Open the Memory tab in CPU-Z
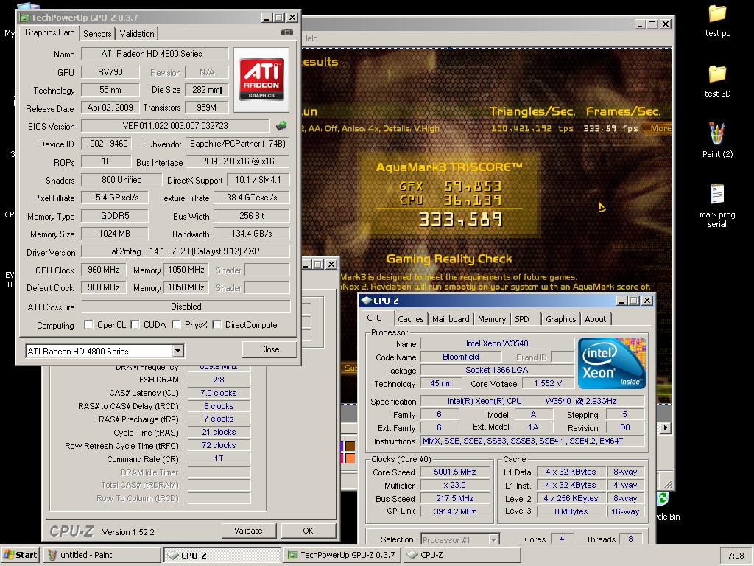The width and height of the screenshot is (754, 566). 491,319
